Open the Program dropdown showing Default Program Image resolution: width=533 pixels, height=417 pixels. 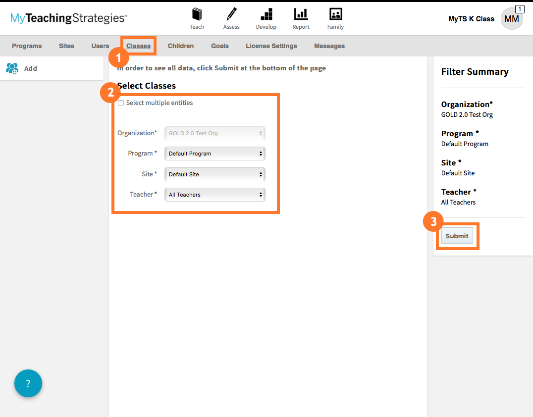pyautogui.click(x=214, y=154)
